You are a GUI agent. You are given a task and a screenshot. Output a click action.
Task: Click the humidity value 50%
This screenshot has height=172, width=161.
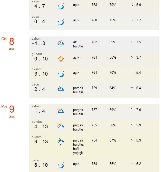113,125
